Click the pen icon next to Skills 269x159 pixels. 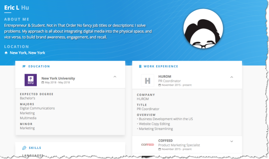click(24, 148)
